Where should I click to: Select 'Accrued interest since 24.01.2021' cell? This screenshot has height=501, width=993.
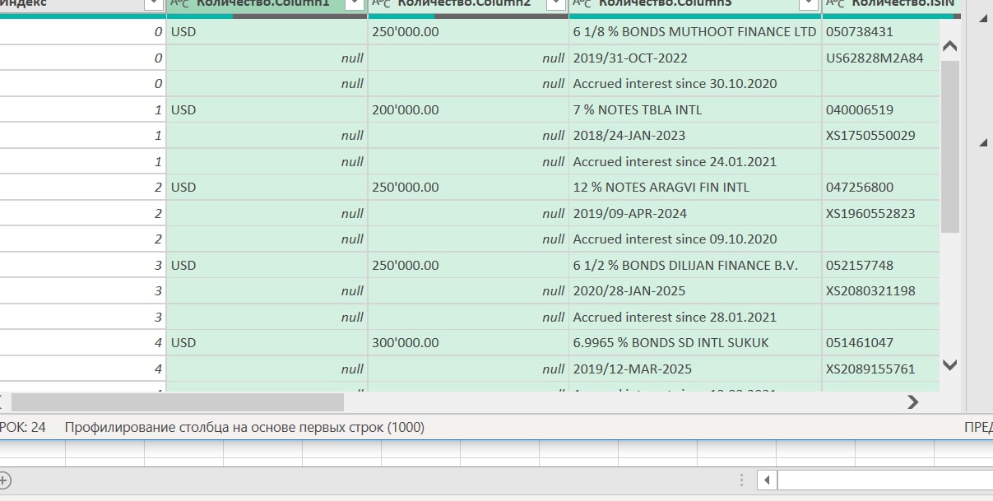[695, 162]
